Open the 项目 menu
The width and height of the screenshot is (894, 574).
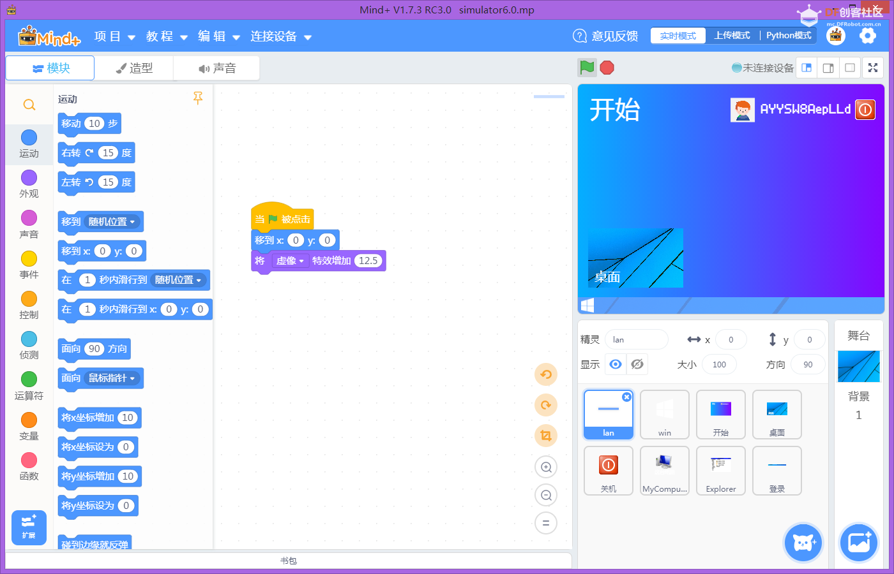click(x=114, y=36)
